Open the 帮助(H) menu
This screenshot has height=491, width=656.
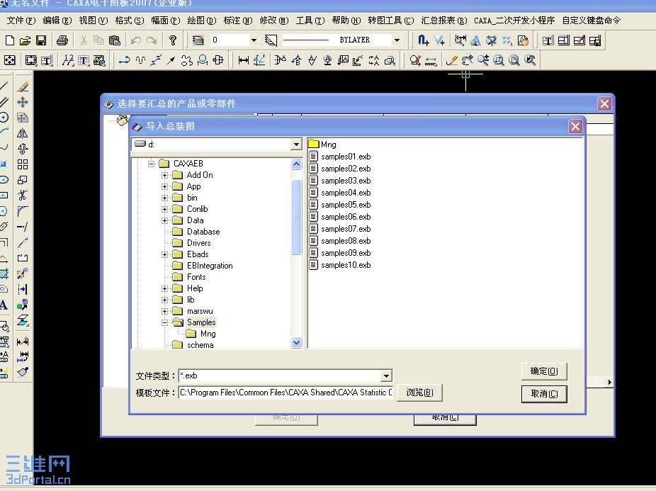coord(346,20)
